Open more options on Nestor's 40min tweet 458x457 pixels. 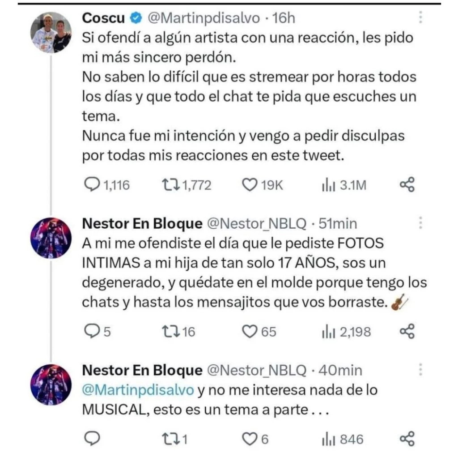pyautogui.click(x=420, y=370)
